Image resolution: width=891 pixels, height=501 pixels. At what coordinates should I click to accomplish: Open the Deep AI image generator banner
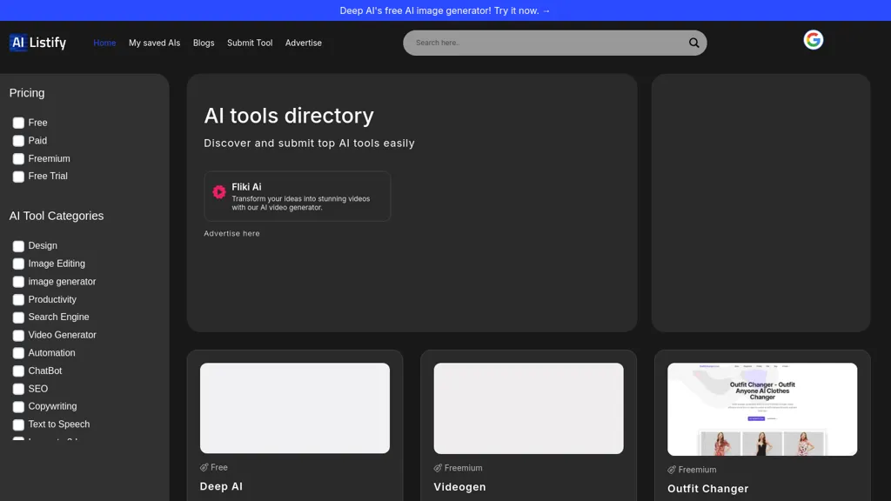click(x=445, y=10)
